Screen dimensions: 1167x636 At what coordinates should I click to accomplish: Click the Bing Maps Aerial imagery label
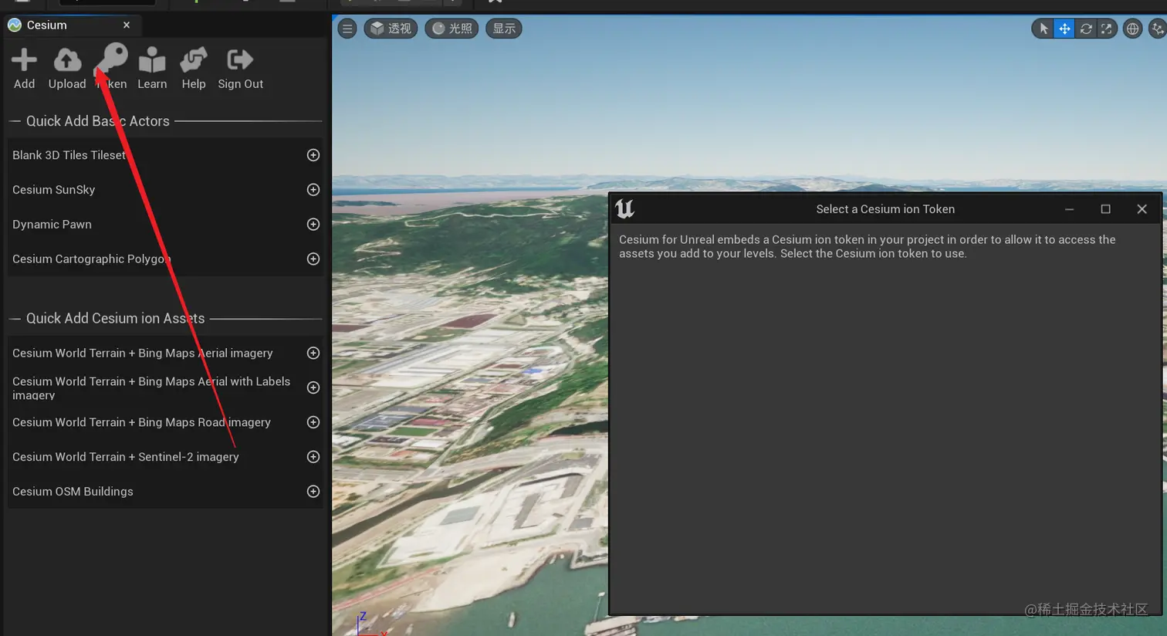tap(143, 353)
